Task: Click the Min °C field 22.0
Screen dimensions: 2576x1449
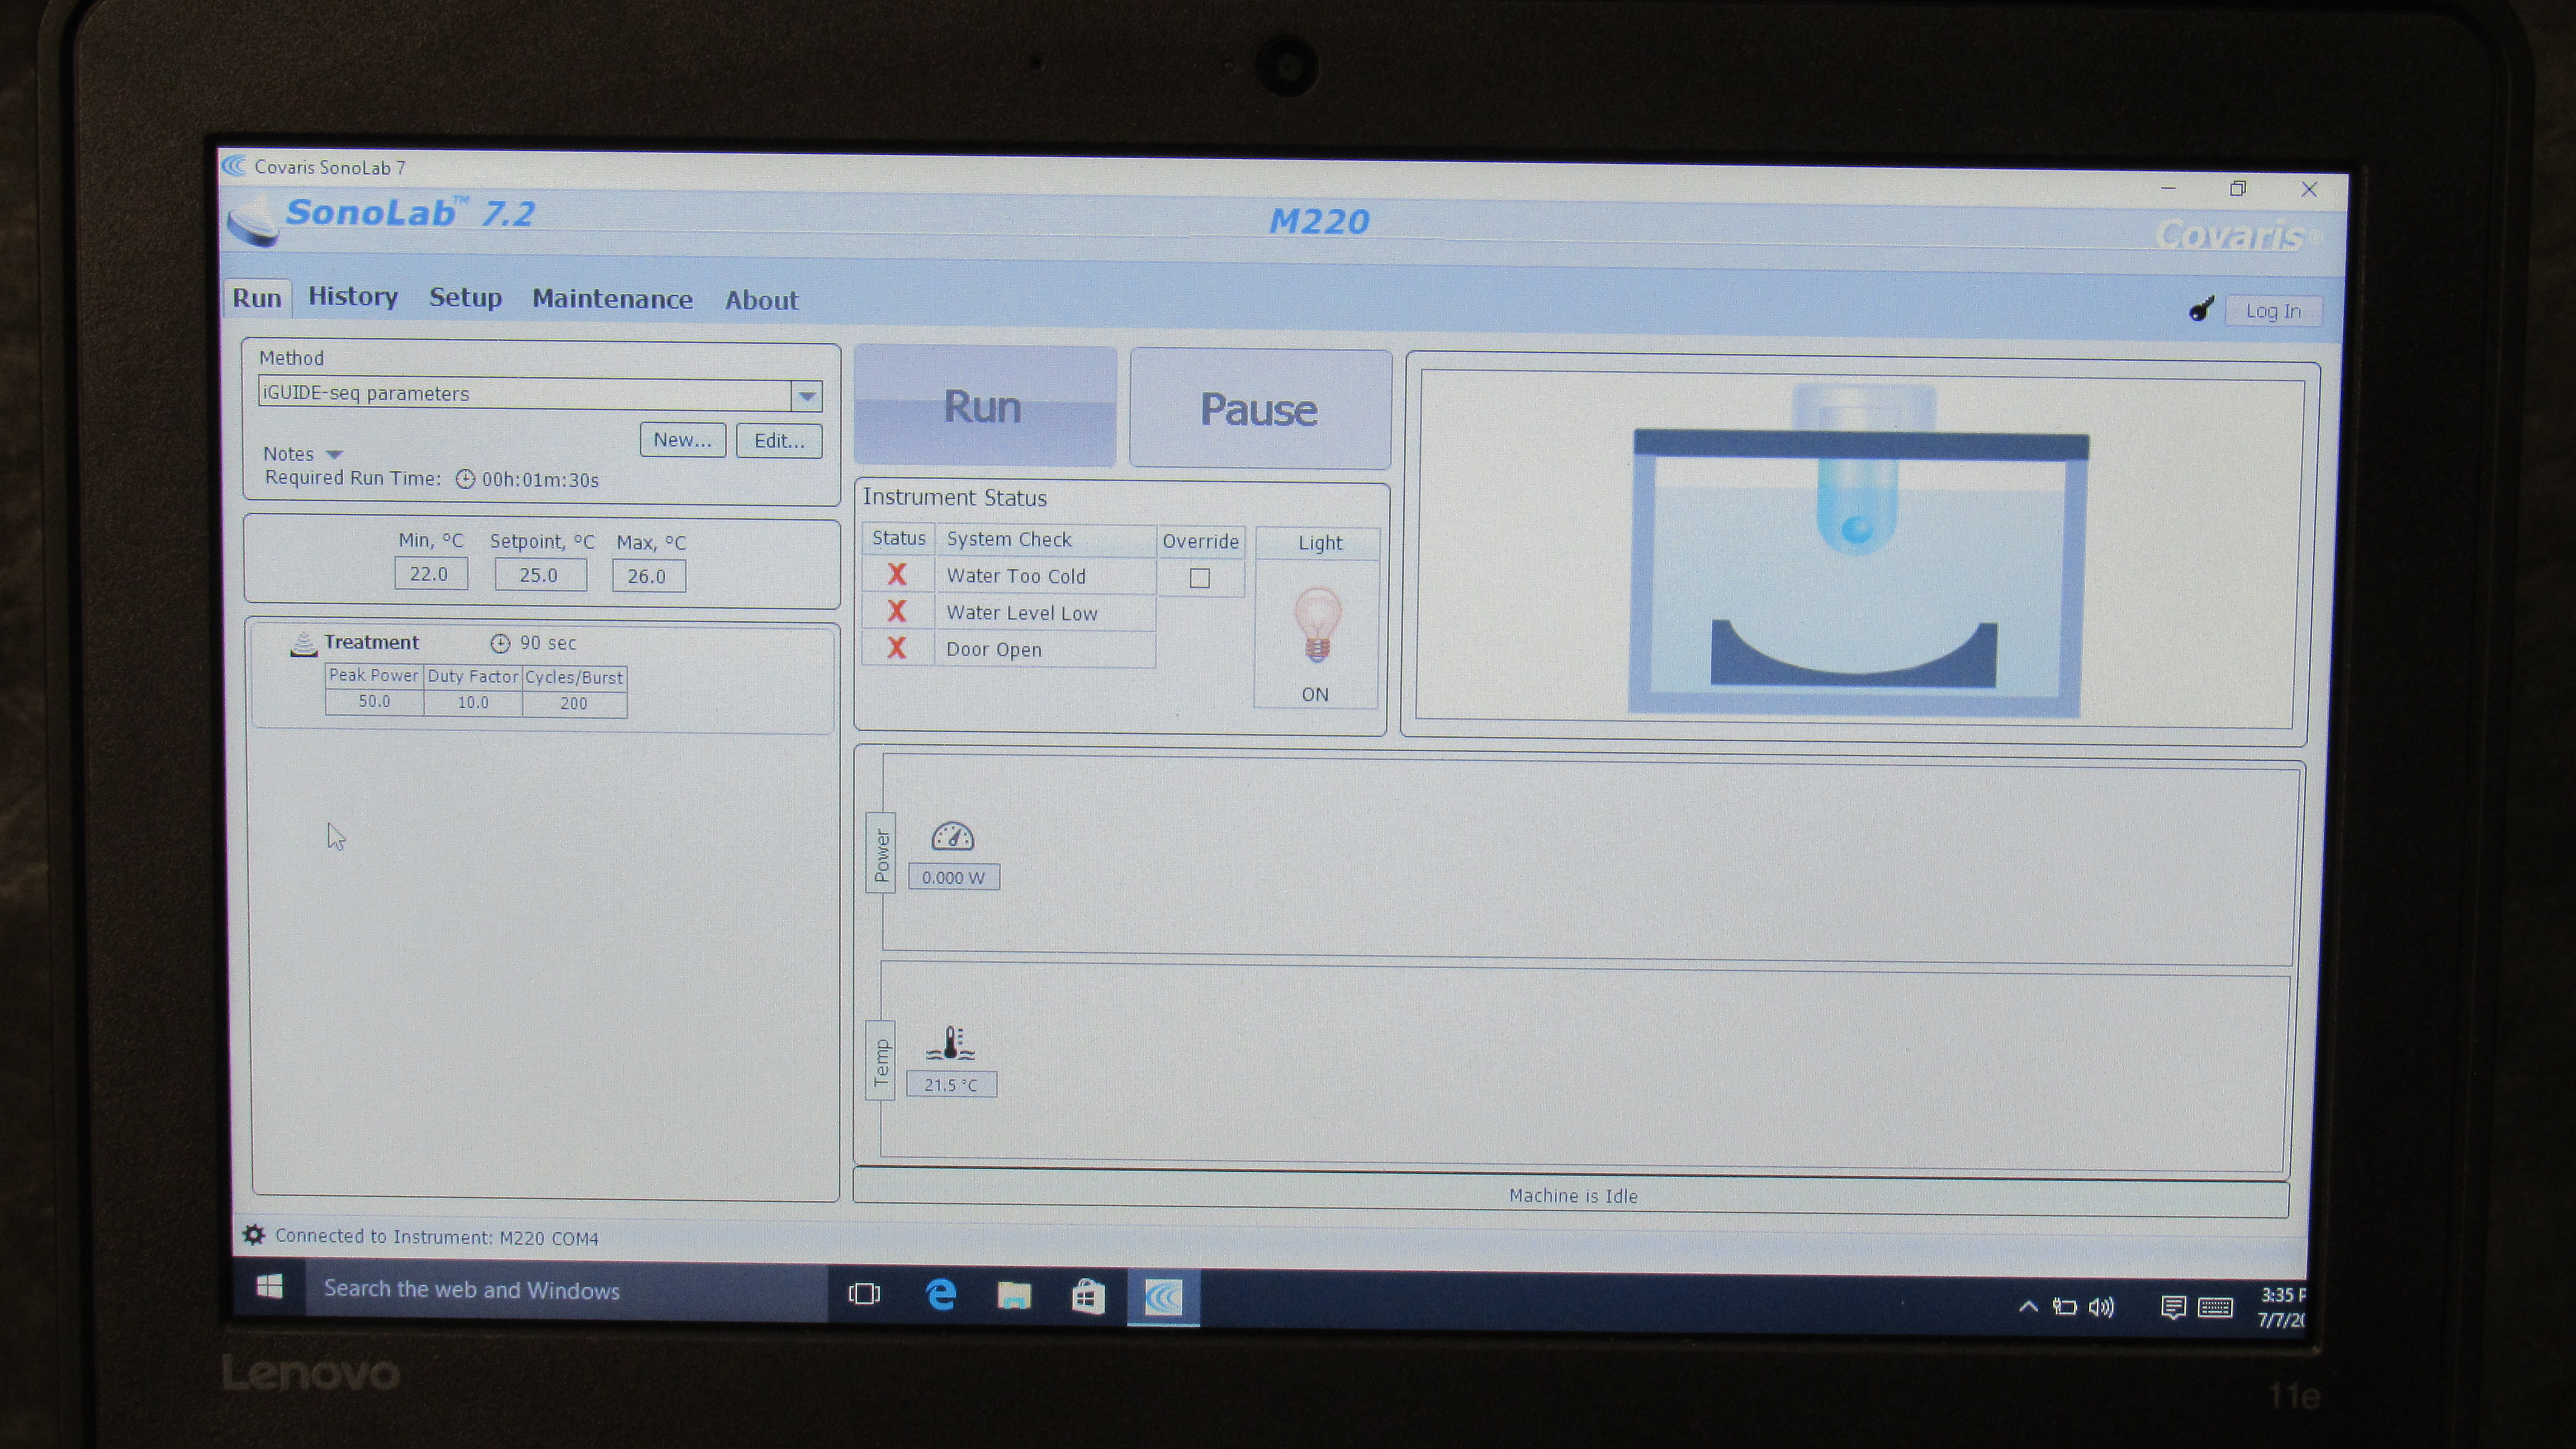Action: pyautogui.click(x=430, y=574)
